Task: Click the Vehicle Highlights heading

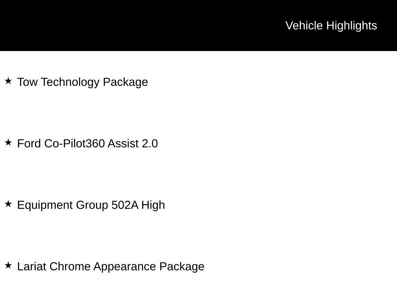Action: pyautogui.click(x=331, y=26)
